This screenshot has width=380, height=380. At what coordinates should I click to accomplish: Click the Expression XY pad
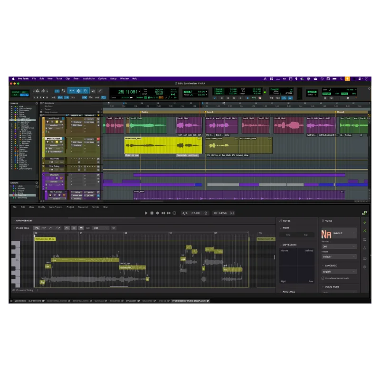297,266
